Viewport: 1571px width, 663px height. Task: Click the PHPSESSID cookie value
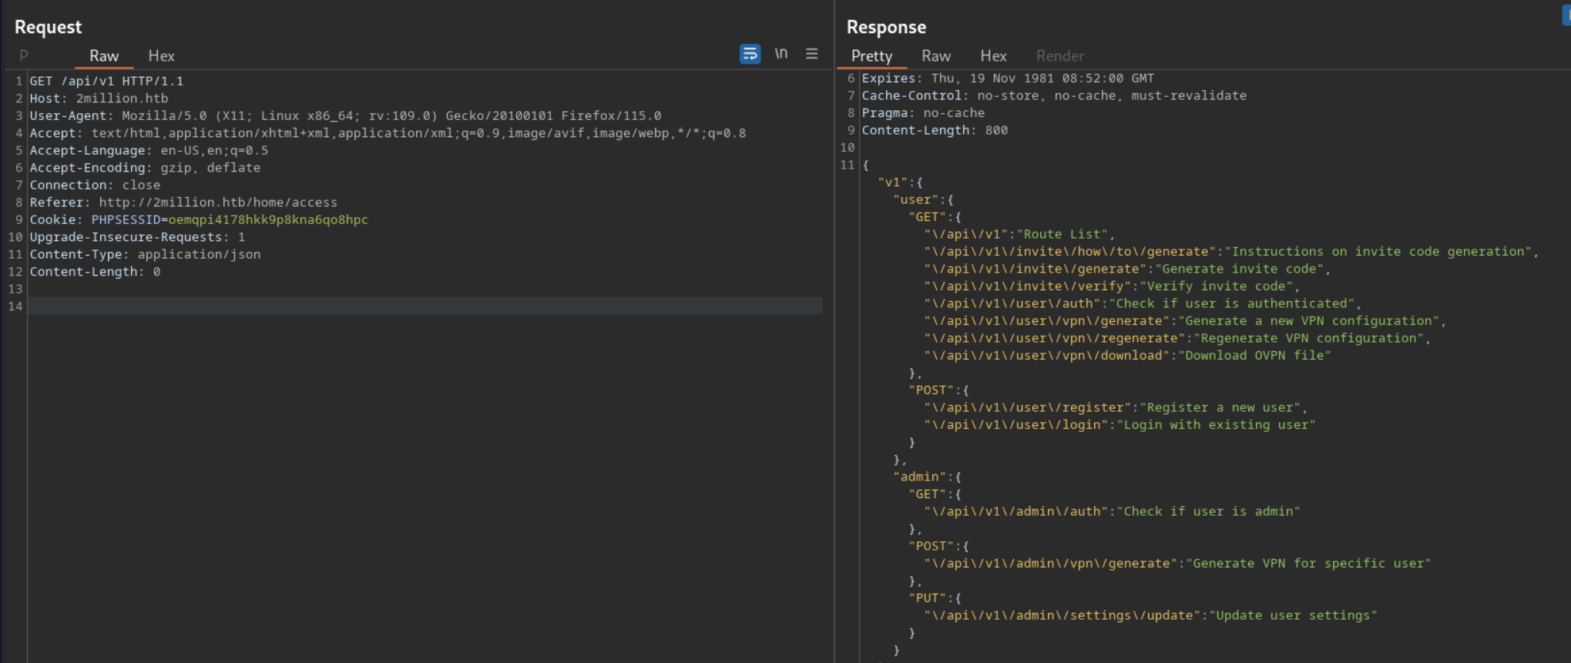pyautogui.click(x=268, y=219)
